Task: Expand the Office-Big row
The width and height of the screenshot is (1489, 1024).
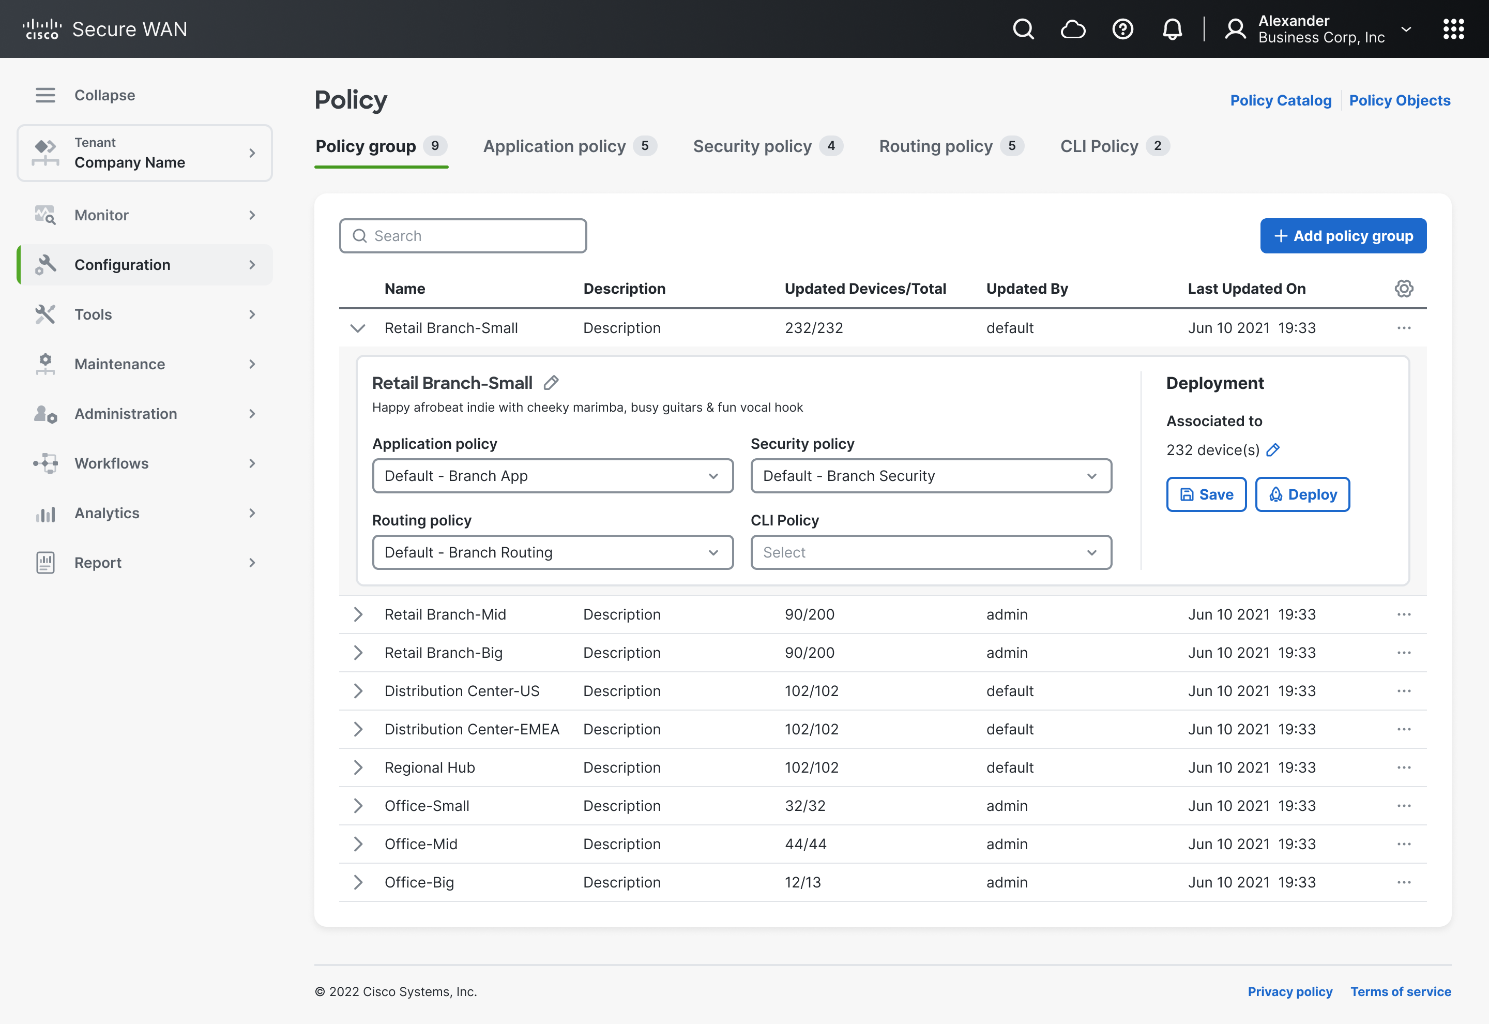Action: pos(358,882)
